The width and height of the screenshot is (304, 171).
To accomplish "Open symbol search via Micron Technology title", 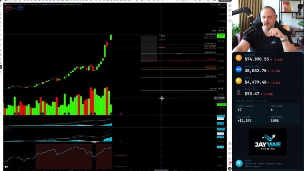I will point(16,4).
